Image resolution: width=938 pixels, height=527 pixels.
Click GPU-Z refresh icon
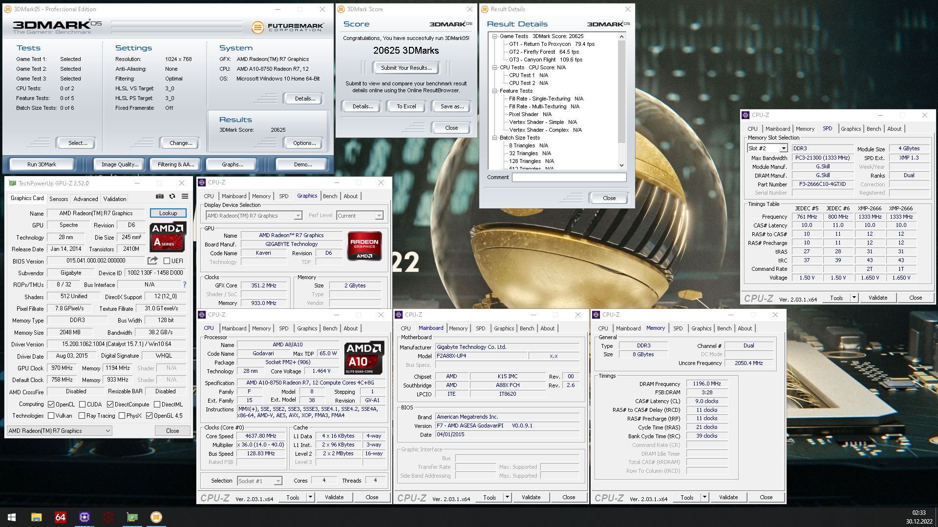(172, 196)
